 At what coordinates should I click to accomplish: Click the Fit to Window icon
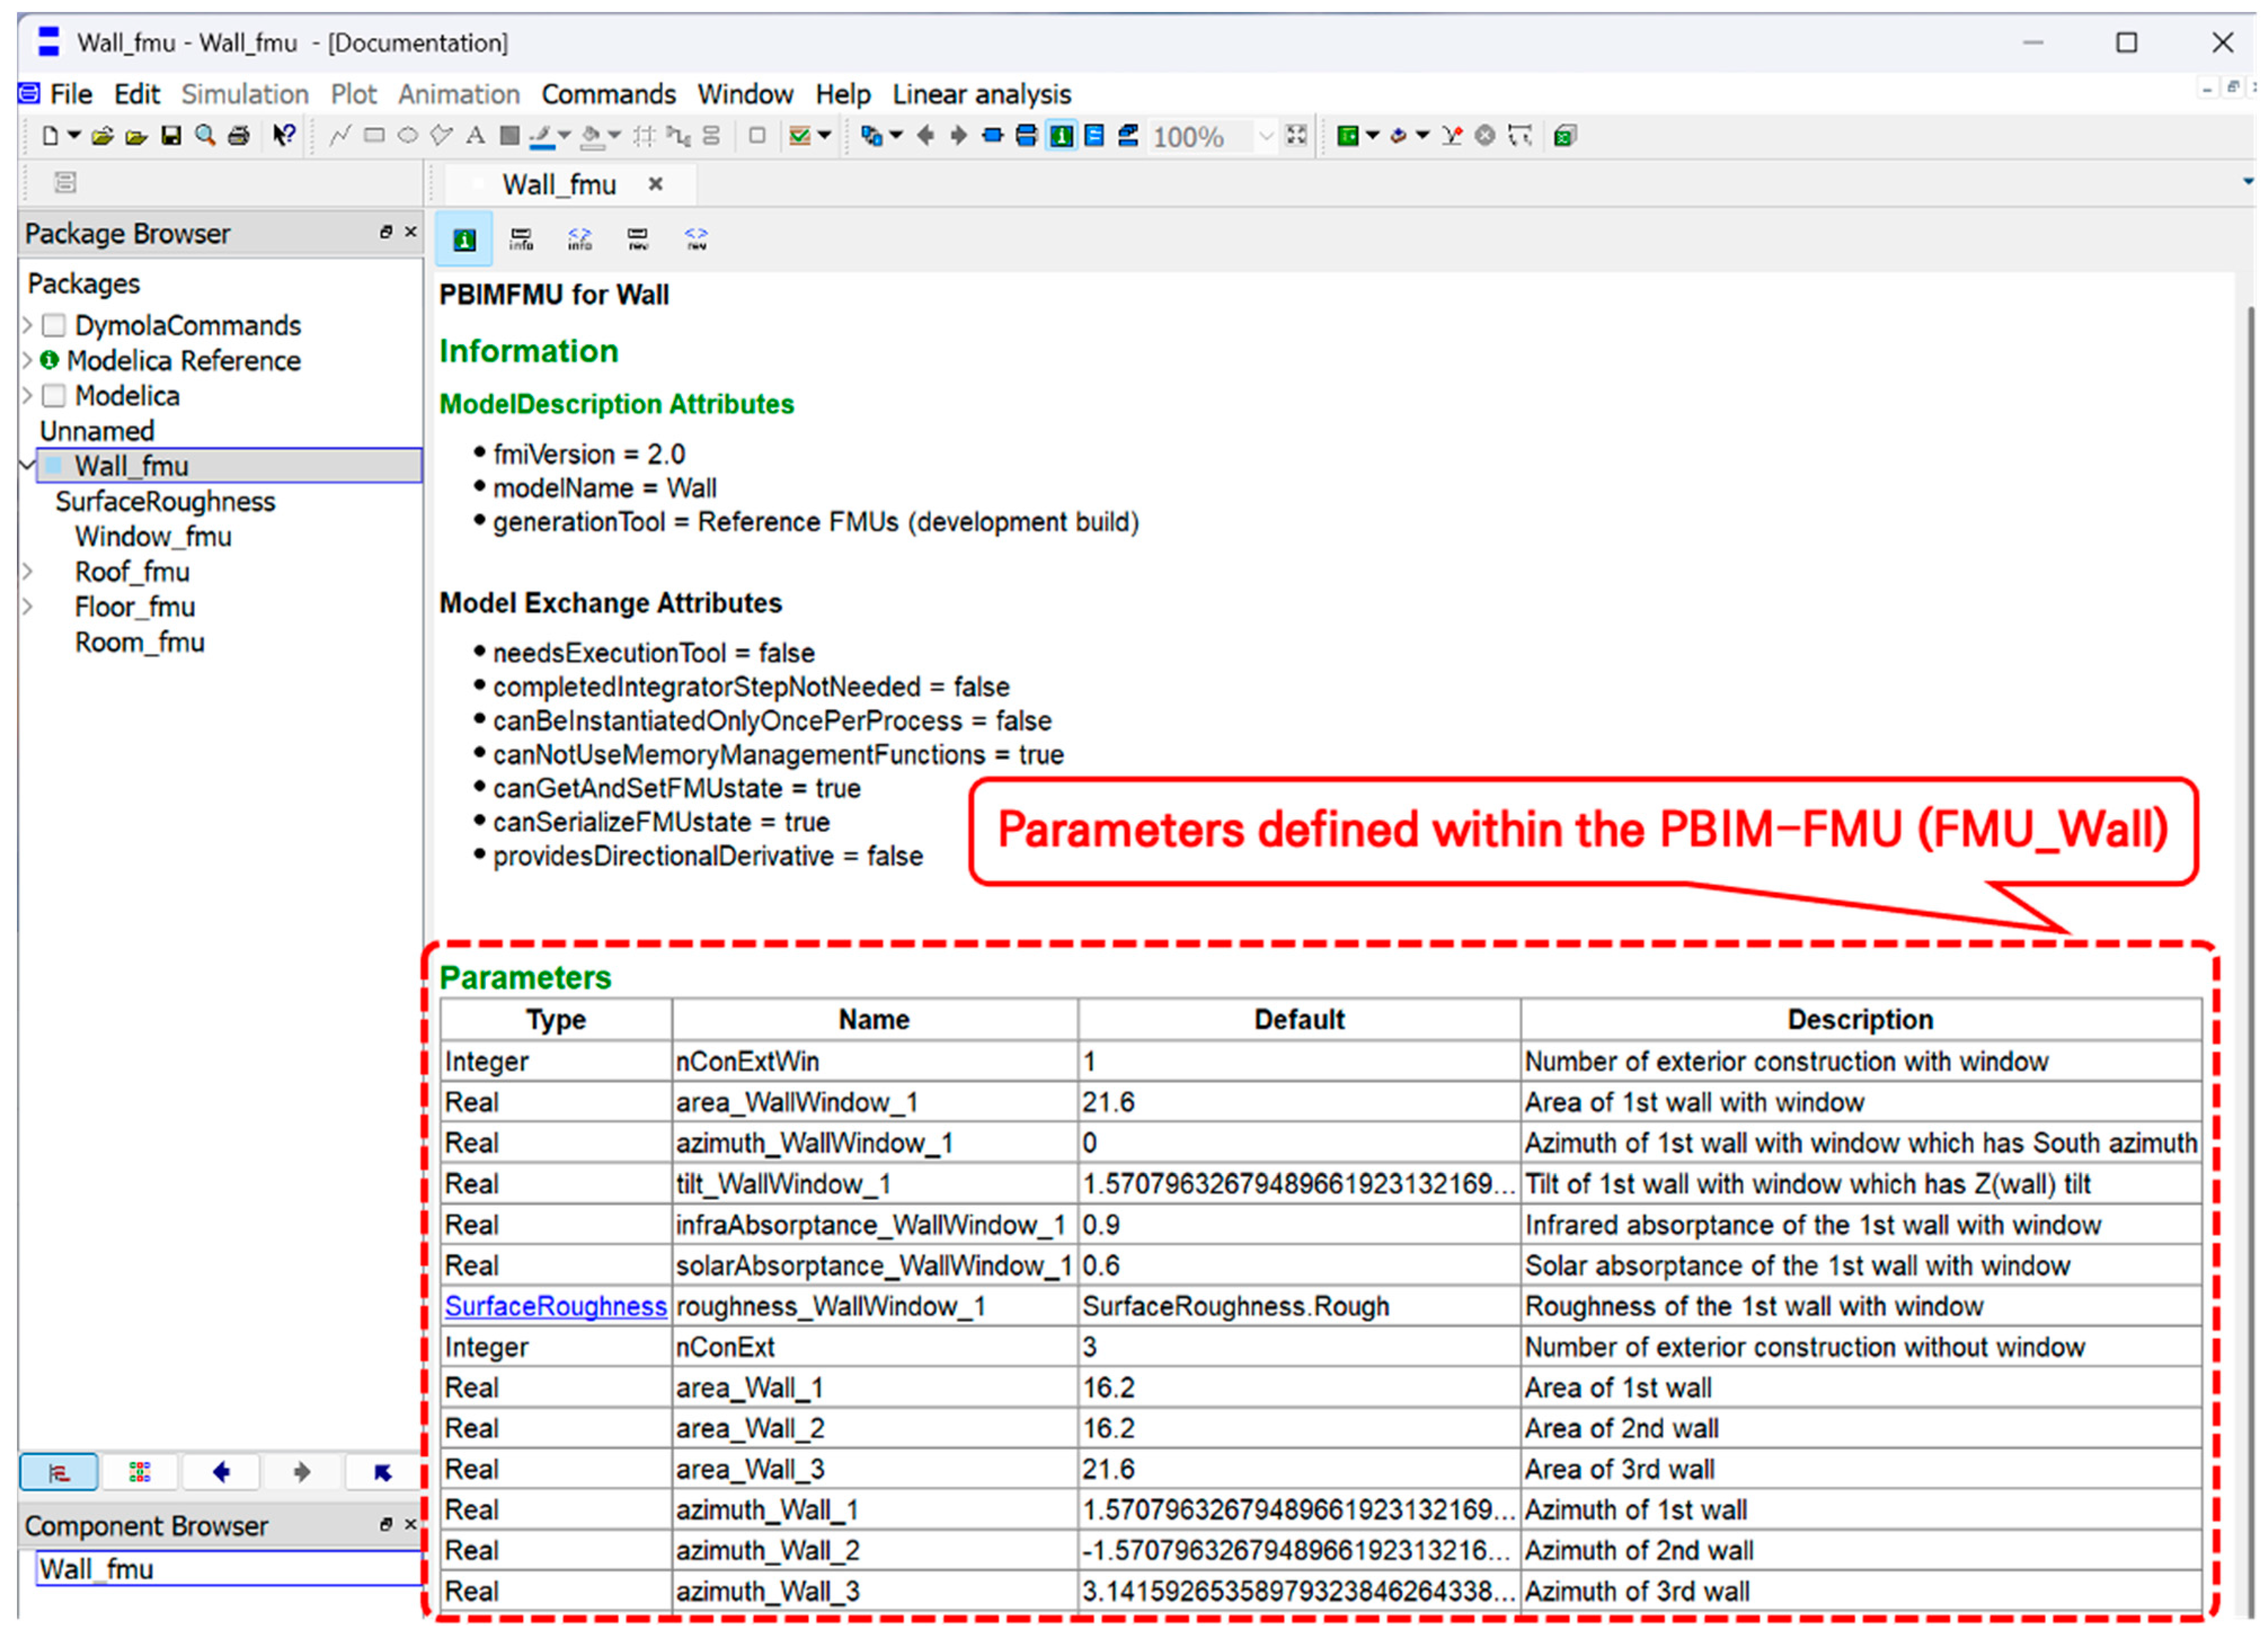1297,136
